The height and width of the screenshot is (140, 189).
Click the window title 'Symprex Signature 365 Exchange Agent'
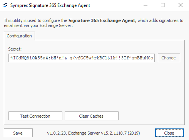(50, 5)
